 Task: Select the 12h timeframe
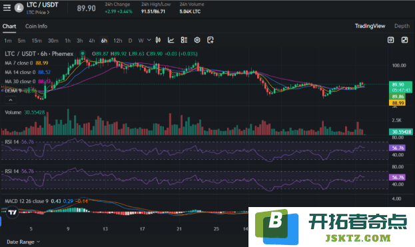tap(117, 41)
